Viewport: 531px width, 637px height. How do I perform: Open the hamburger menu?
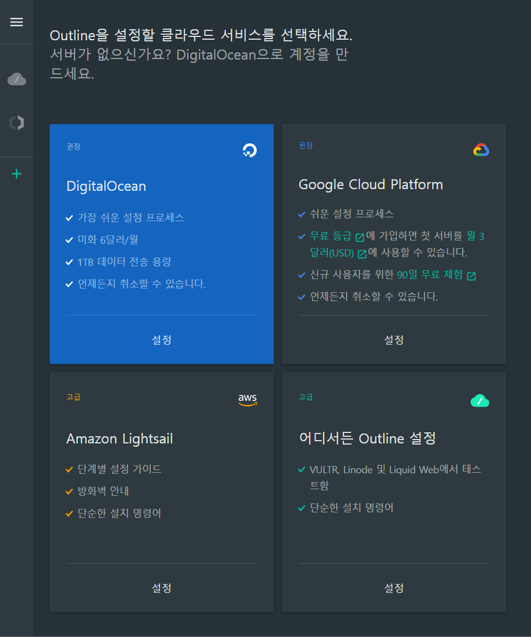(16, 22)
